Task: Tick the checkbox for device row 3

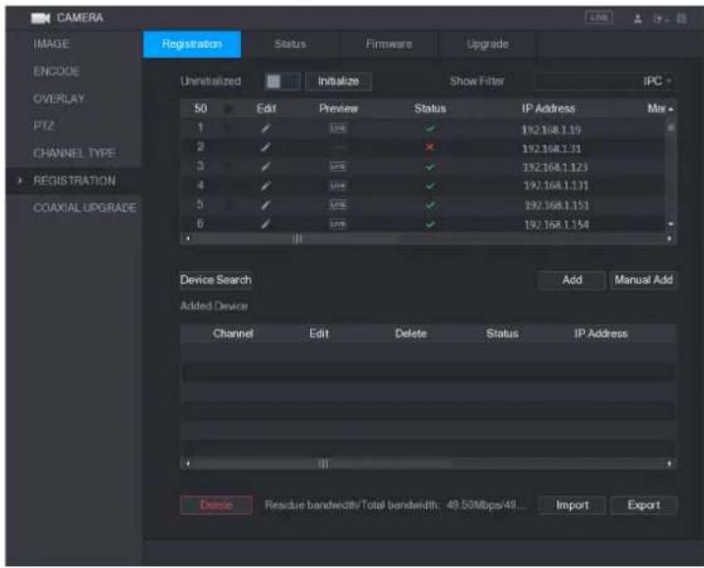Action: [228, 166]
